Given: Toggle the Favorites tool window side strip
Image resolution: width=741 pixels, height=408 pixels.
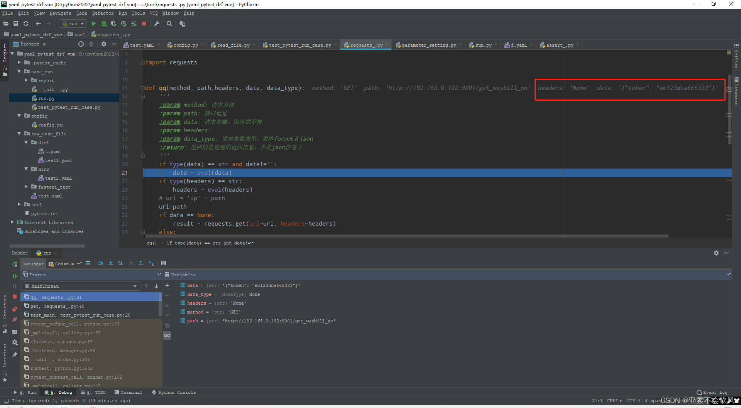Looking at the screenshot, I should pyautogui.click(x=5, y=362).
